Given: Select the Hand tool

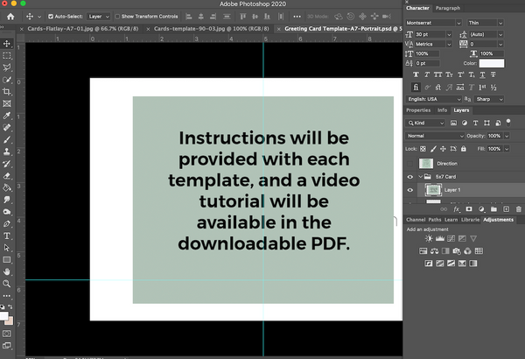Looking at the screenshot, I should click(x=7, y=271).
